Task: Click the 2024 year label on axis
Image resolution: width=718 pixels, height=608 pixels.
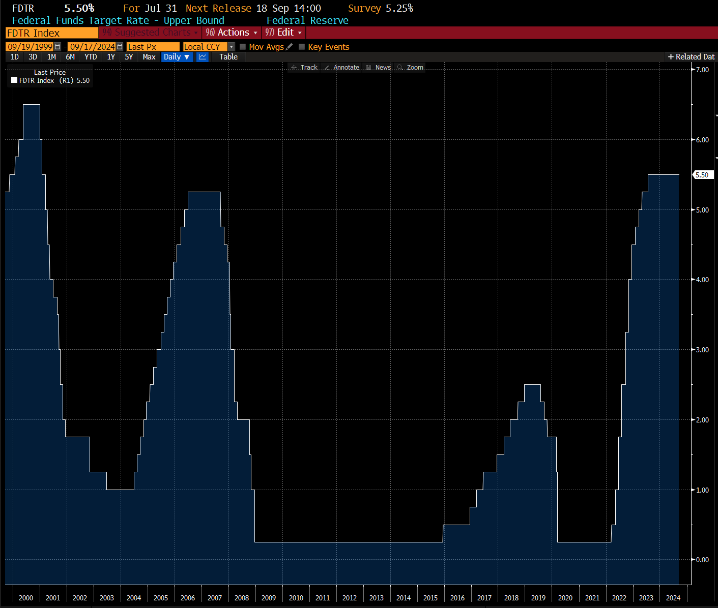Action: click(673, 598)
